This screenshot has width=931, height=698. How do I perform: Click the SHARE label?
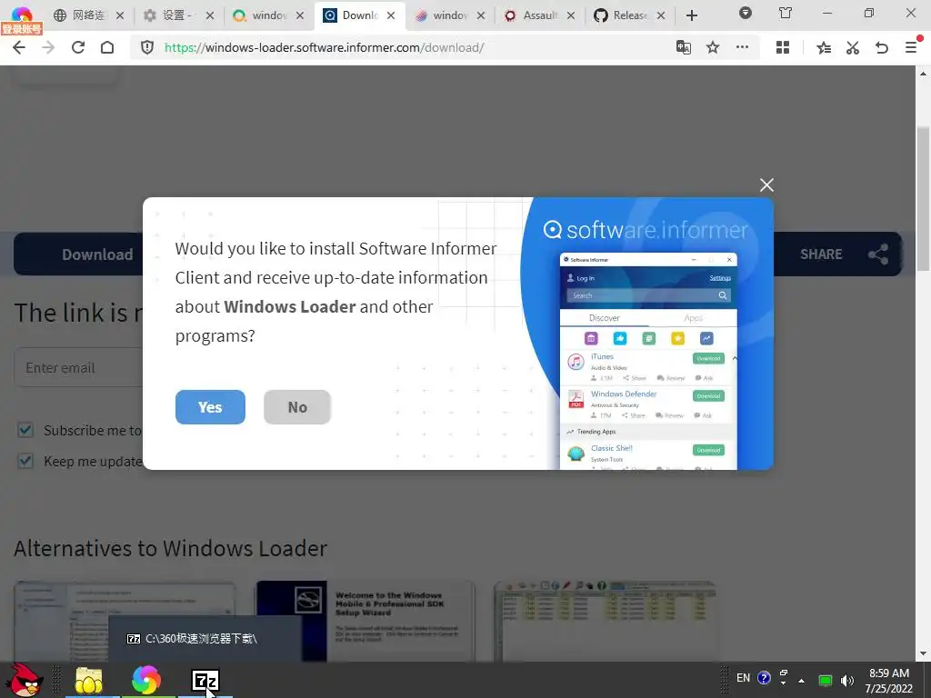tap(821, 254)
